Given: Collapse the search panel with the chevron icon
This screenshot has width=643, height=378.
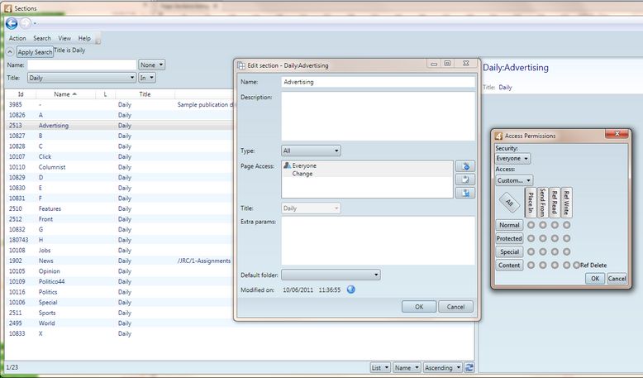Looking at the screenshot, I should 10,52.
